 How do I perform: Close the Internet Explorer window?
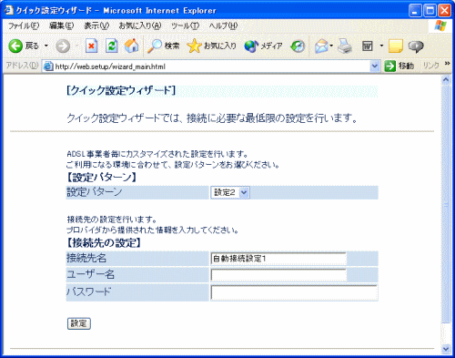pos(445,11)
